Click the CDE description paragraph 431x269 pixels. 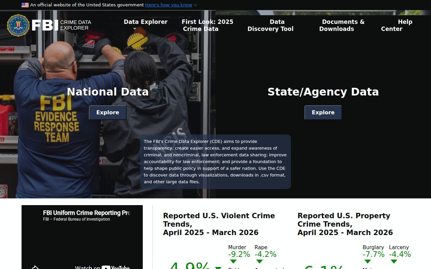(215, 162)
